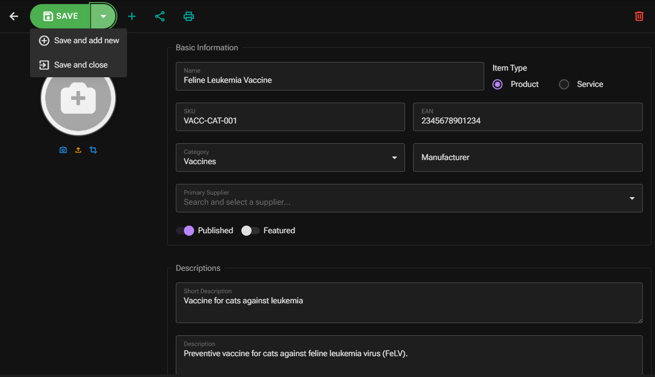Enable the Featured toggle
655x377 pixels.
(250, 231)
